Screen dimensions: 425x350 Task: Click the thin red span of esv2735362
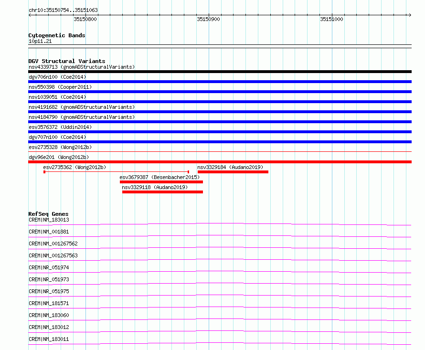pyautogui.click(x=117, y=172)
